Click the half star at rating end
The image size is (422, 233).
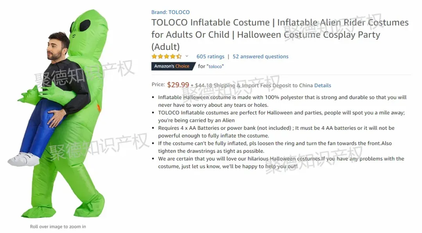coord(179,56)
